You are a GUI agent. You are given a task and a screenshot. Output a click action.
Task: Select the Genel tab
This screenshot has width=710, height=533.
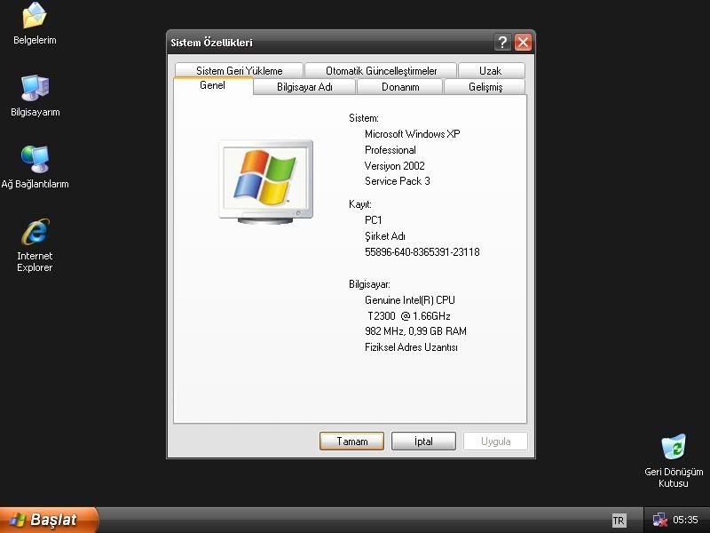click(213, 85)
